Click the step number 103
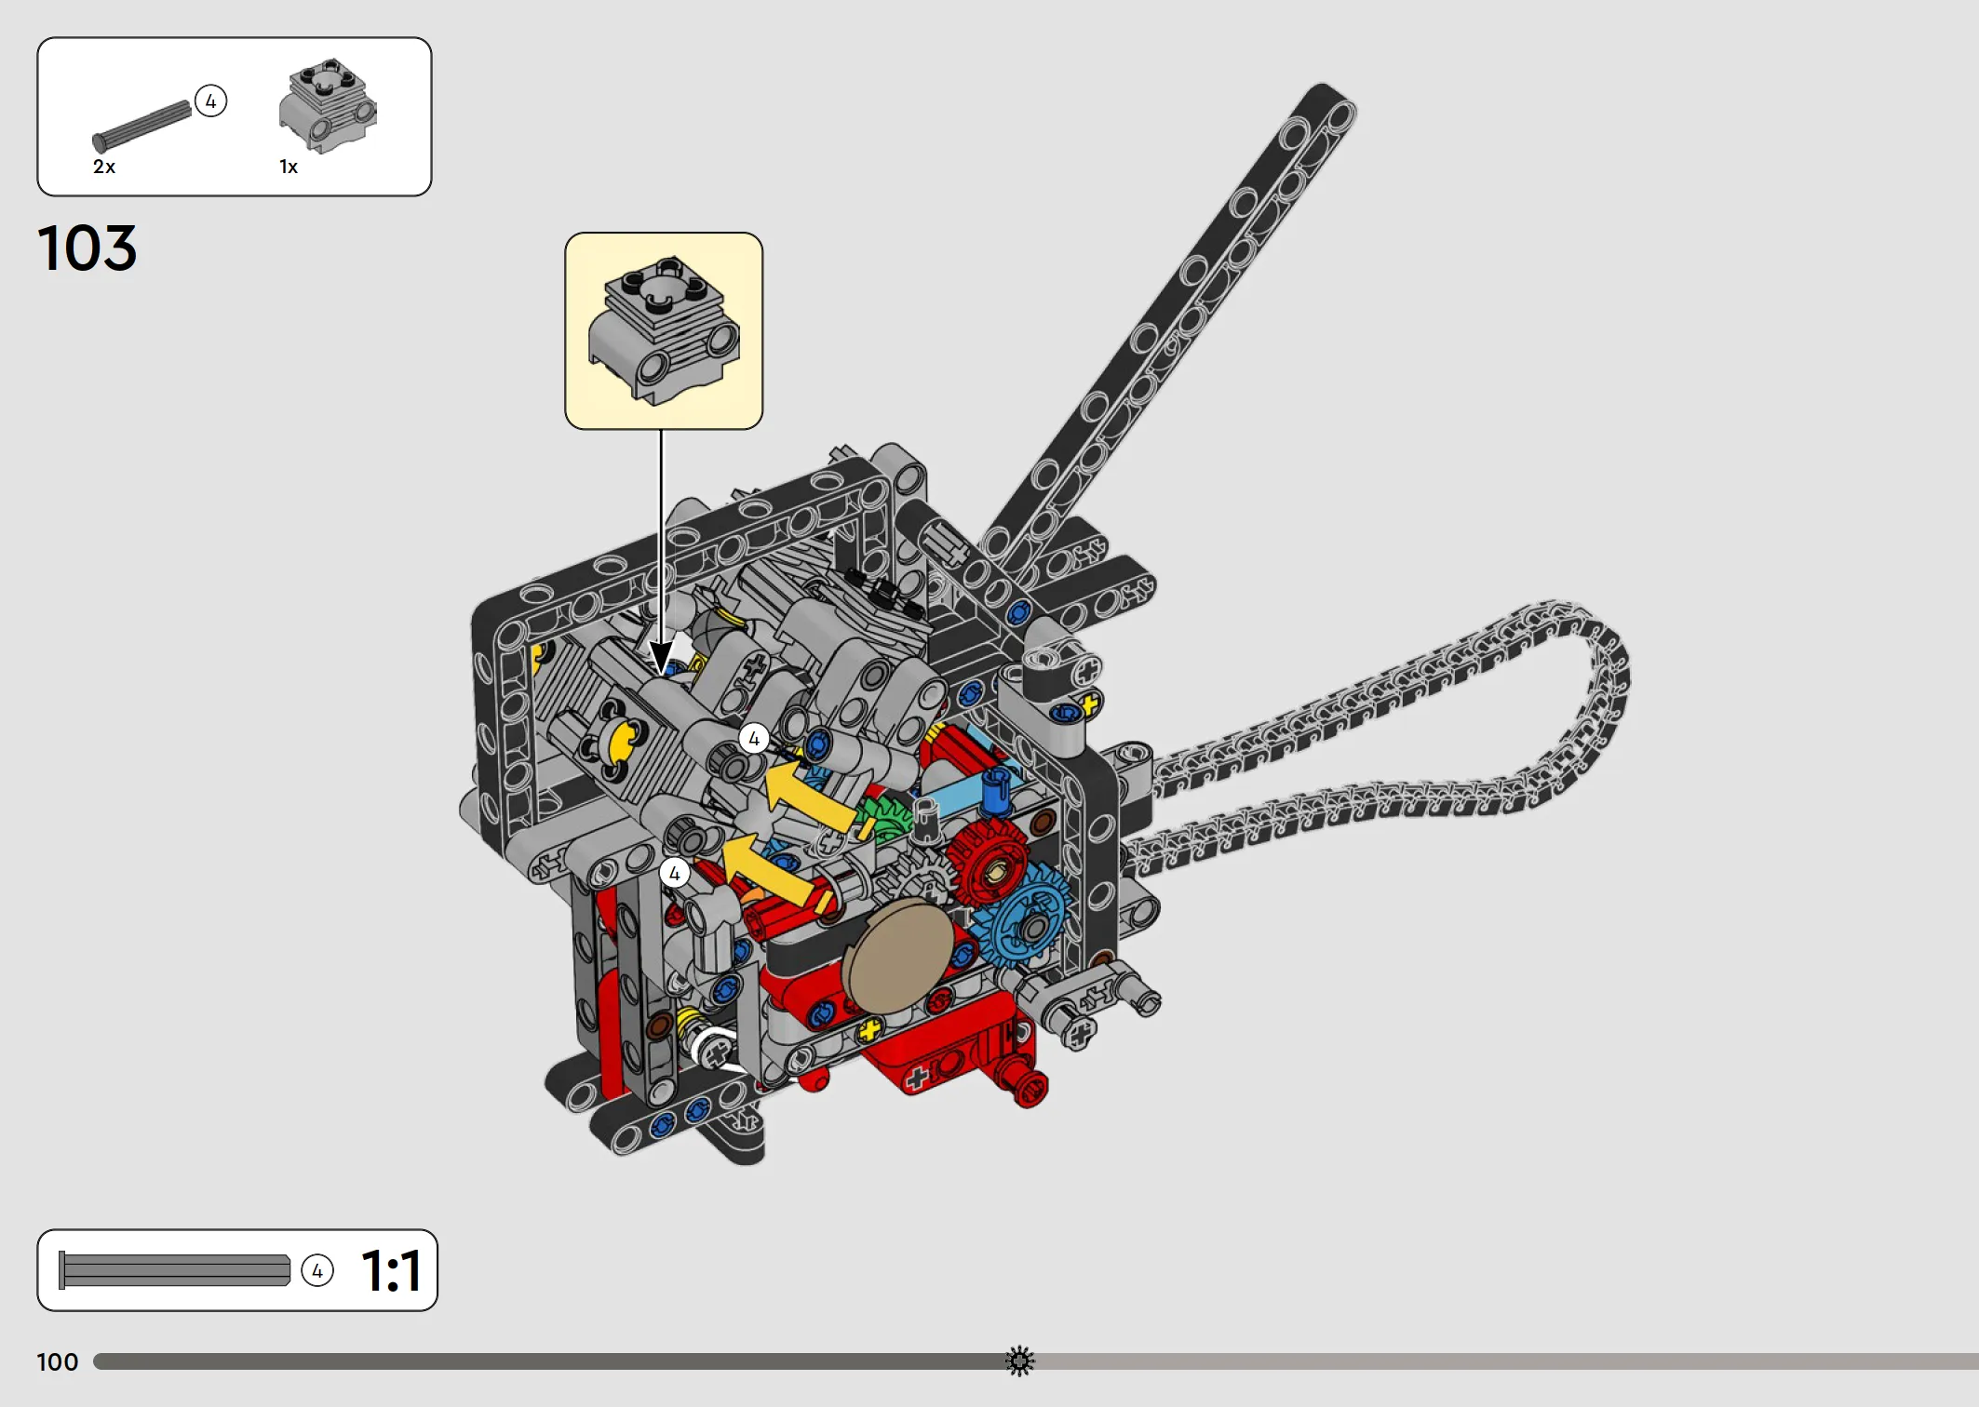The height and width of the screenshot is (1407, 1979). (x=88, y=248)
